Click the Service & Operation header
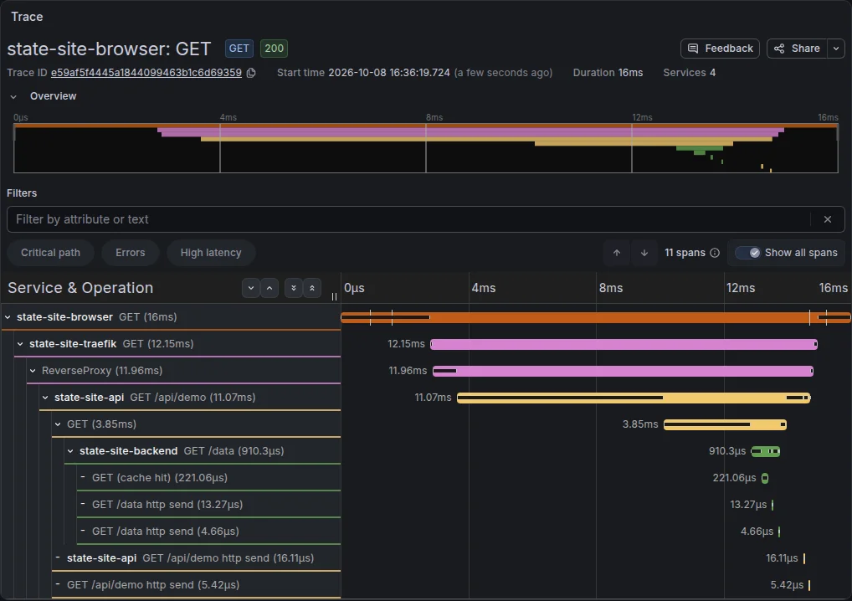 80,288
